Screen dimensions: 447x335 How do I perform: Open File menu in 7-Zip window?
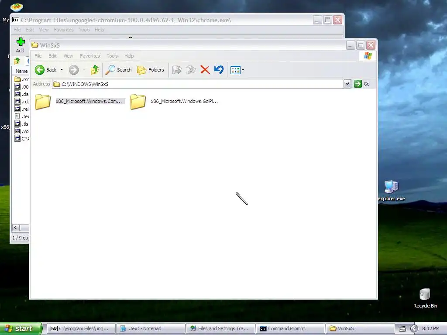[17, 30]
